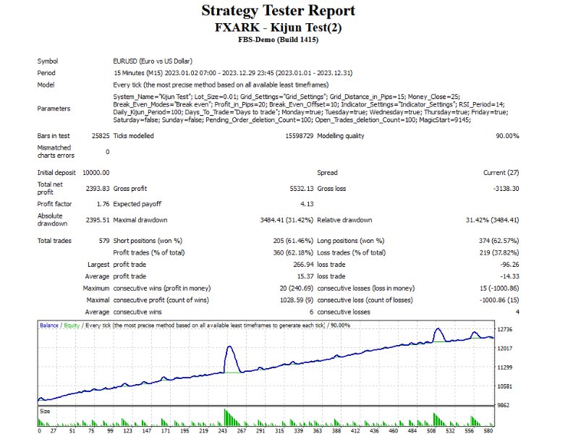Click the Ticks modelled value 15598729
The width and height of the screenshot is (568, 434).
click(x=300, y=136)
